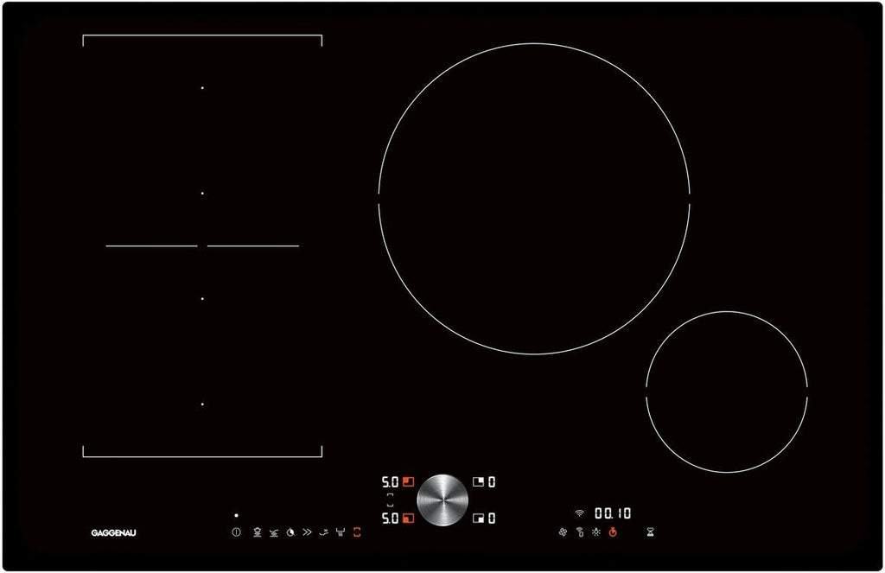Tap the stainless steel control knob
Viewport: 885px width, 573px height.
tap(442, 500)
